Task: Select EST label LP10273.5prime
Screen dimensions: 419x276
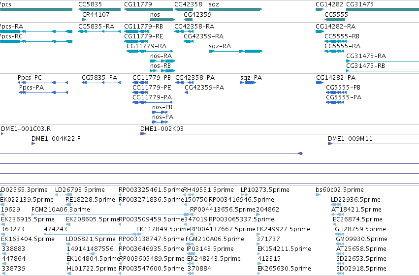Action: [265, 190]
